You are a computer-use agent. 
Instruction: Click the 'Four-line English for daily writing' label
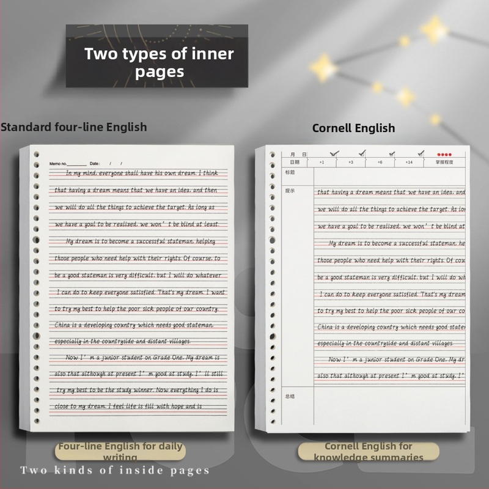120,451
